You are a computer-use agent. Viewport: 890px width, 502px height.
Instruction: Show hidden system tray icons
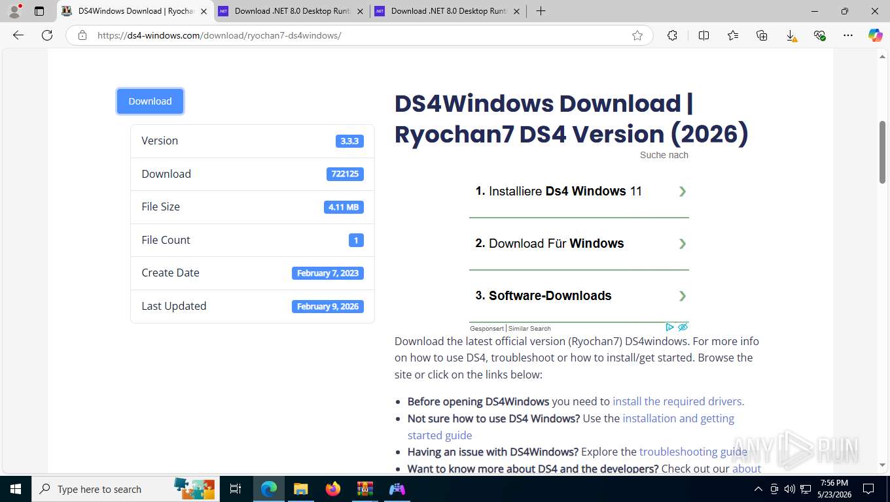coord(758,489)
